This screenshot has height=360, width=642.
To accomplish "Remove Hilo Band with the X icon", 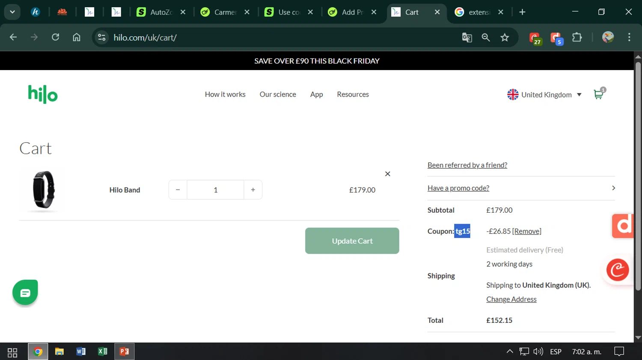I will (x=388, y=174).
